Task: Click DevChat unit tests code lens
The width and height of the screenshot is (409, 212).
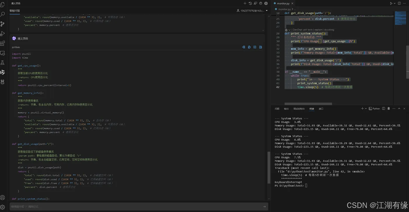Action: tap(303, 30)
